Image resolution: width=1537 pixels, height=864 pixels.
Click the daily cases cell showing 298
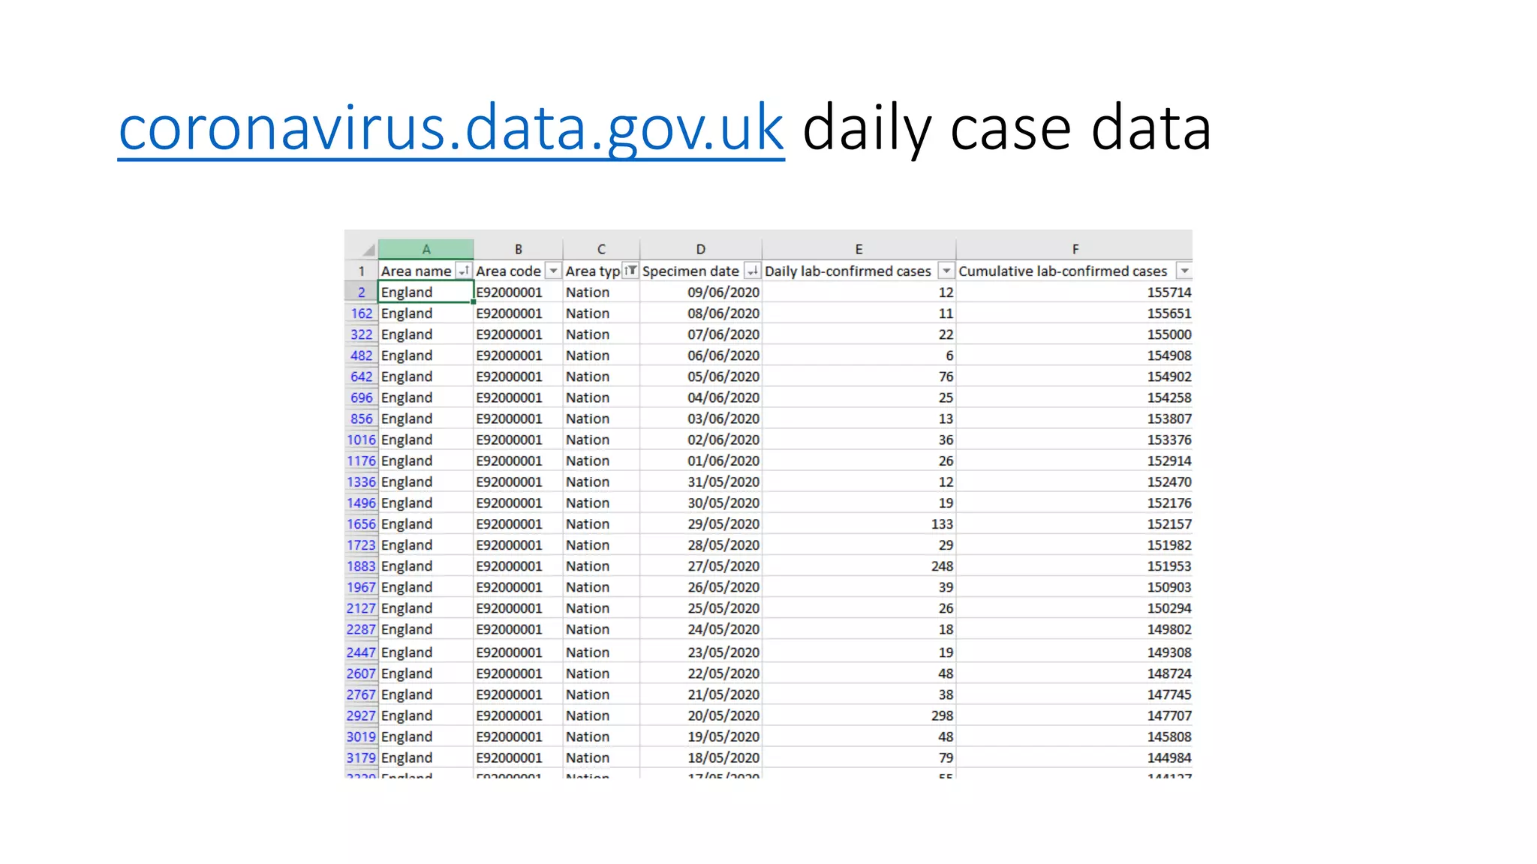point(859,715)
